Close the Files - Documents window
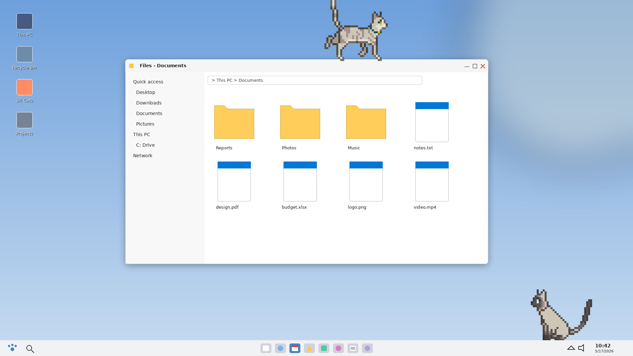The height and width of the screenshot is (356, 633). [x=483, y=66]
